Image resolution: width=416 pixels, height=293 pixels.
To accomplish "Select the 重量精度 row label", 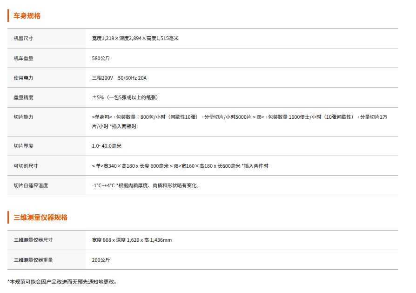I will click(x=23, y=97).
